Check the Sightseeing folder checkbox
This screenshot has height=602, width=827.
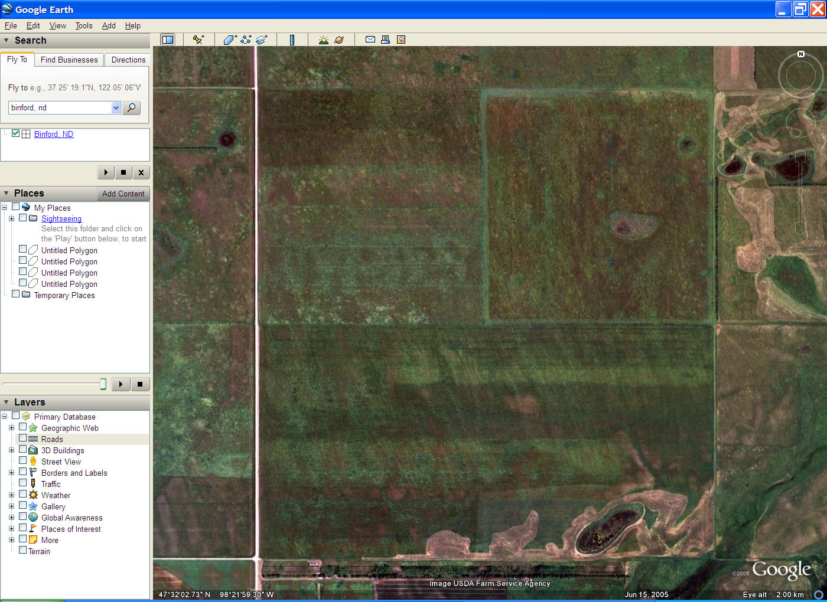(23, 218)
